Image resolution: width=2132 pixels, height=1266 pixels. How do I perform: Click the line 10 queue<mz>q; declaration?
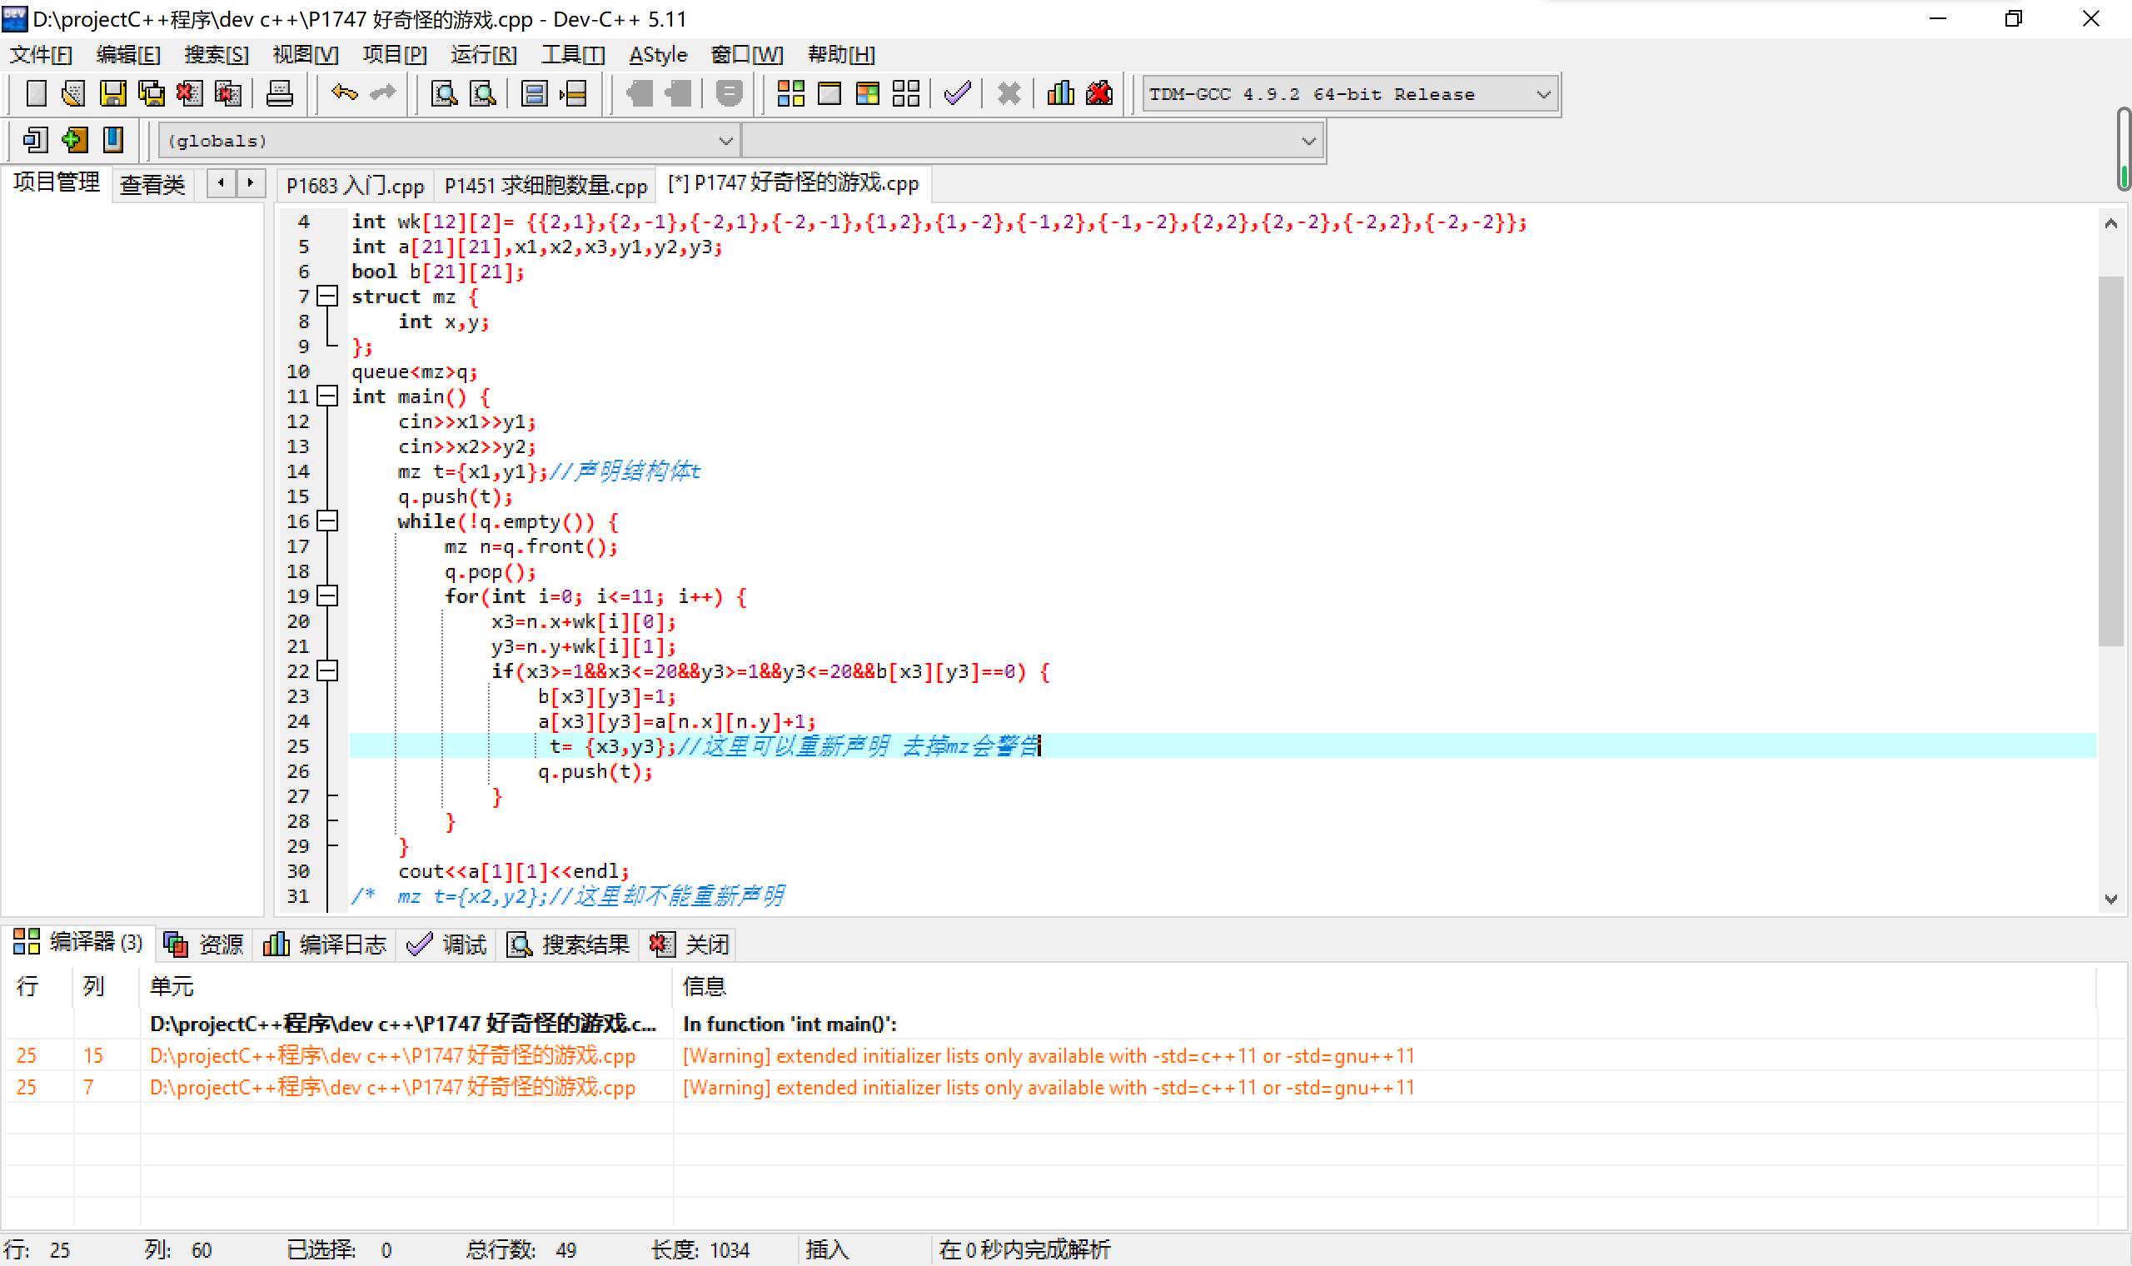tap(415, 372)
